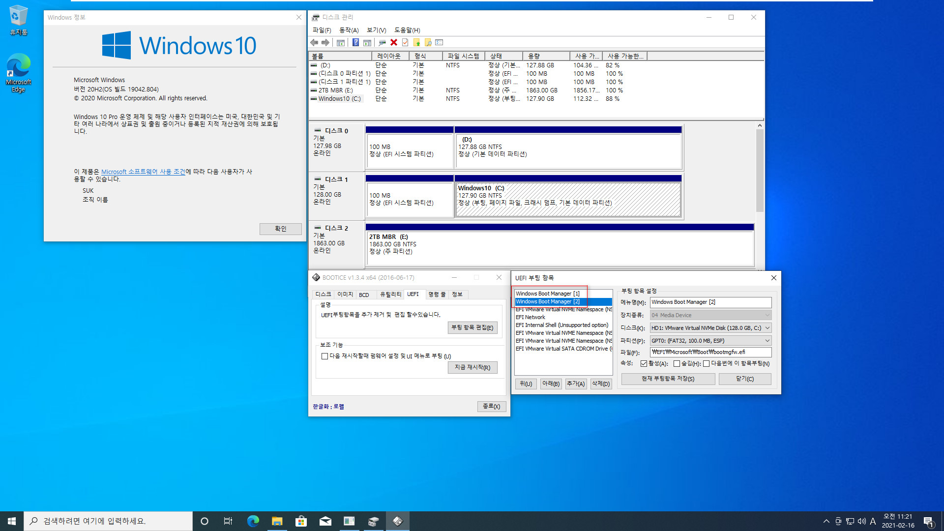Open File Explorer from the taskbar
Image resolution: width=944 pixels, height=531 pixels.
277,521
